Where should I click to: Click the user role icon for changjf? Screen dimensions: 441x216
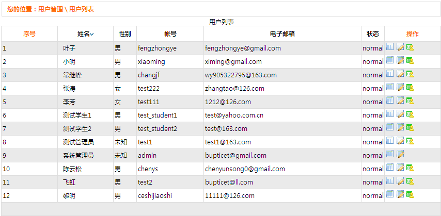pos(410,74)
